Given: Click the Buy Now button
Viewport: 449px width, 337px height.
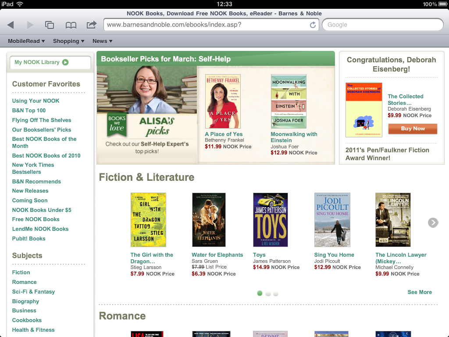Looking at the screenshot, I should click(x=413, y=129).
